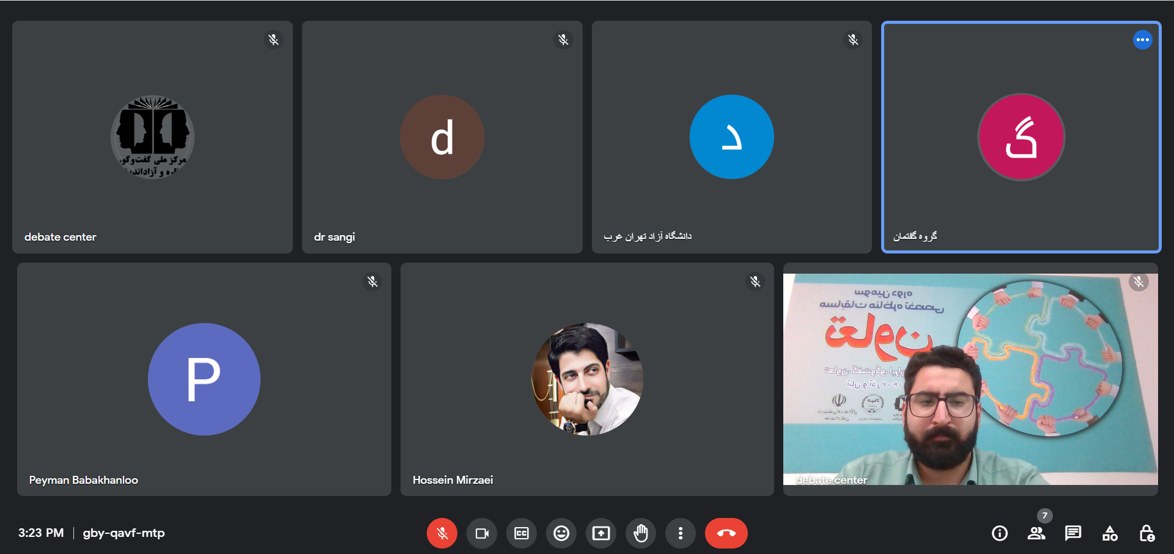
Task: Select the debate center live video tile
Action: [x=970, y=379]
